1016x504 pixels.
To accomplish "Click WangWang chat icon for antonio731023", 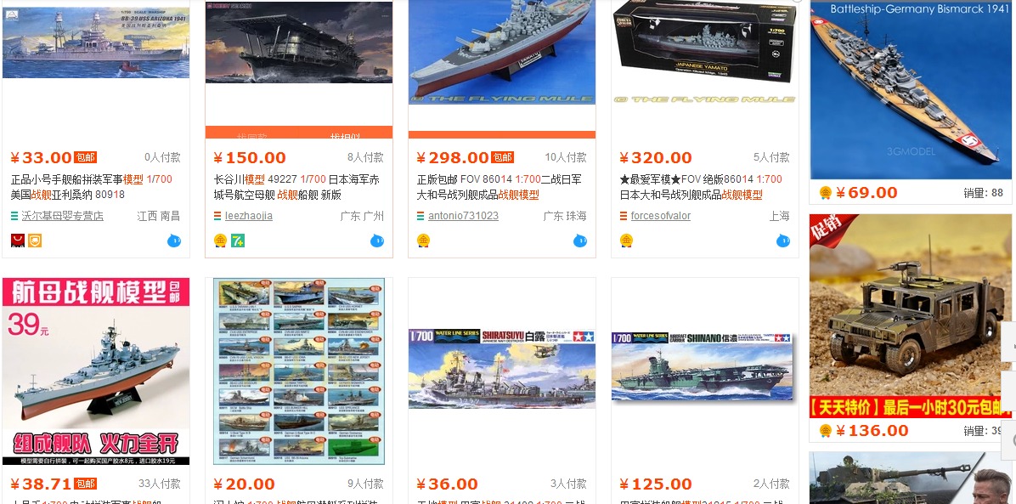I will click(x=580, y=241).
